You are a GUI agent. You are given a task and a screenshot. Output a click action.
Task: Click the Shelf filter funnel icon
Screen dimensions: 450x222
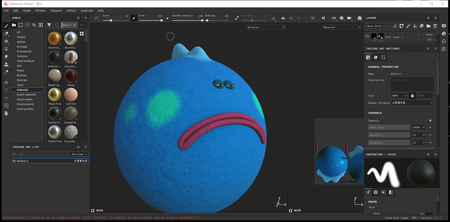pyautogui.click(x=49, y=25)
